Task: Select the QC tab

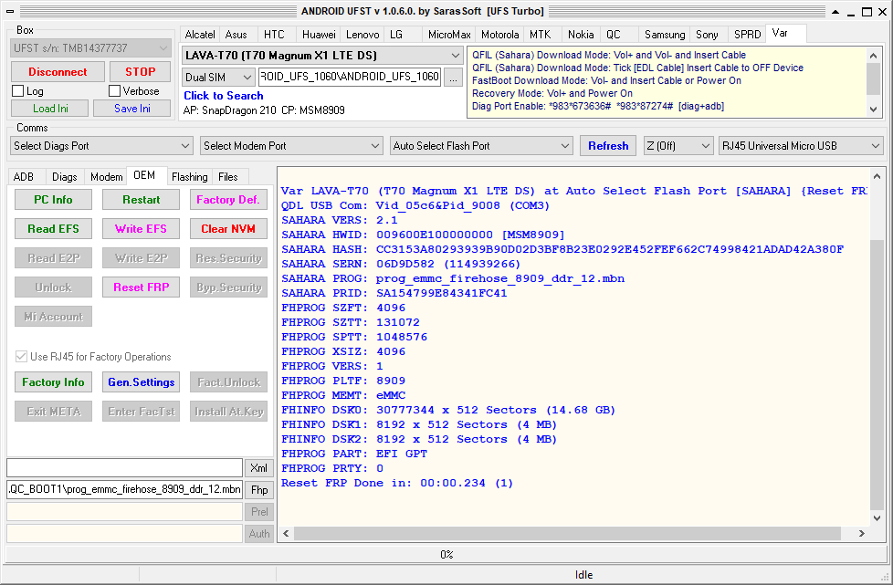Action: click(x=614, y=35)
